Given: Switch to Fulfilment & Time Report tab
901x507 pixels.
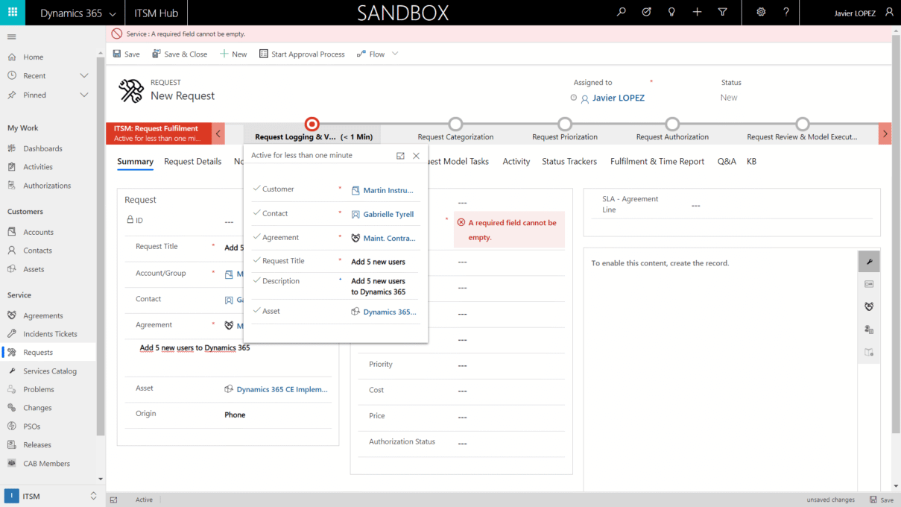Looking at the screenshot, I should [657, 162].
